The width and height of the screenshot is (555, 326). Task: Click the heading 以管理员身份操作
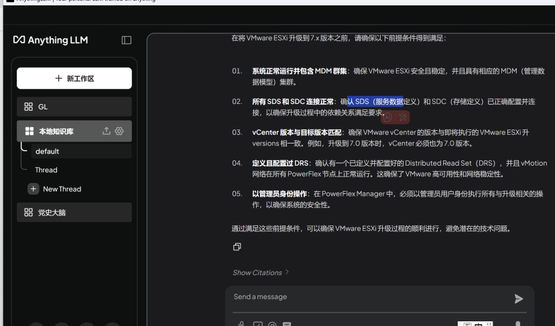[x=280, y=194]
